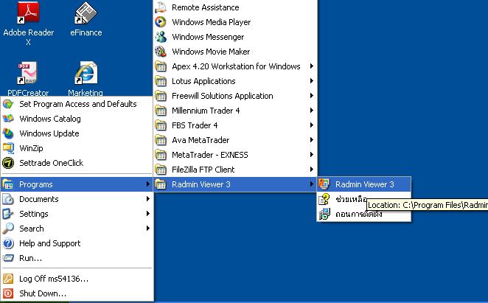Click Log Off ms54136
488x303 pixels.
[x=53, y=279]
